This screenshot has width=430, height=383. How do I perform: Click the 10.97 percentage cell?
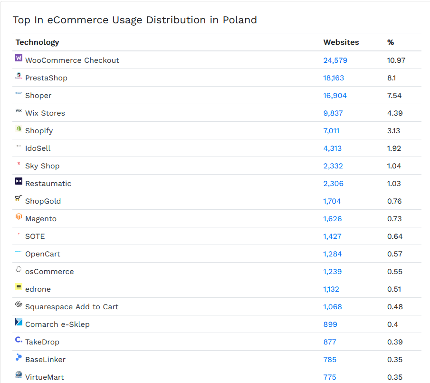396,60
